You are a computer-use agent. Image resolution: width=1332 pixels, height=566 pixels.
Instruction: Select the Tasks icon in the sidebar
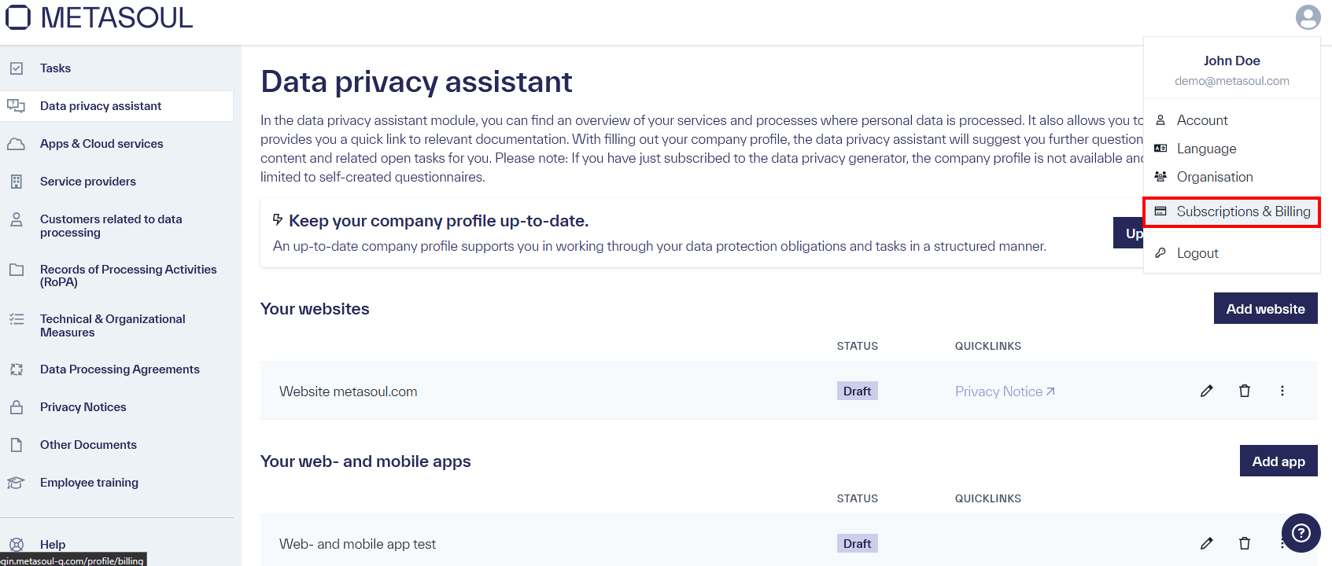pos(17,68)
